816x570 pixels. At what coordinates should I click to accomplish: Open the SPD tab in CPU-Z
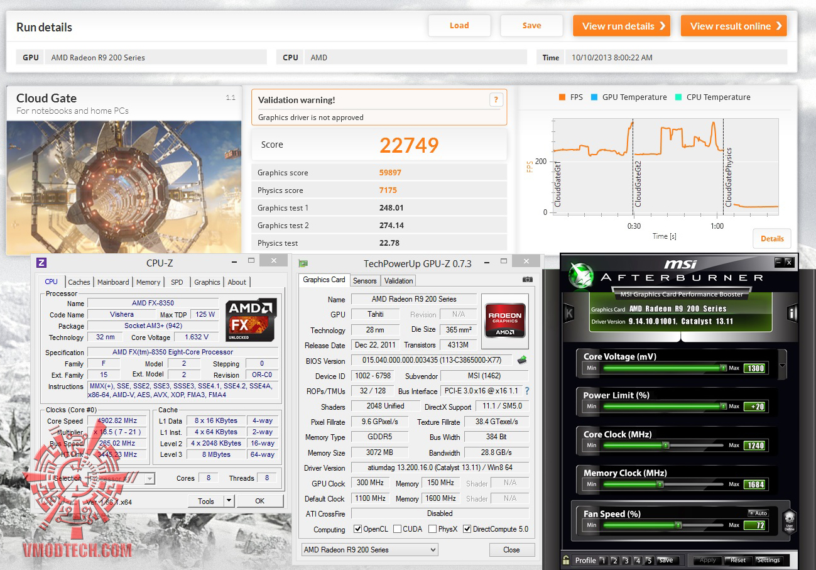coord(177,282)
